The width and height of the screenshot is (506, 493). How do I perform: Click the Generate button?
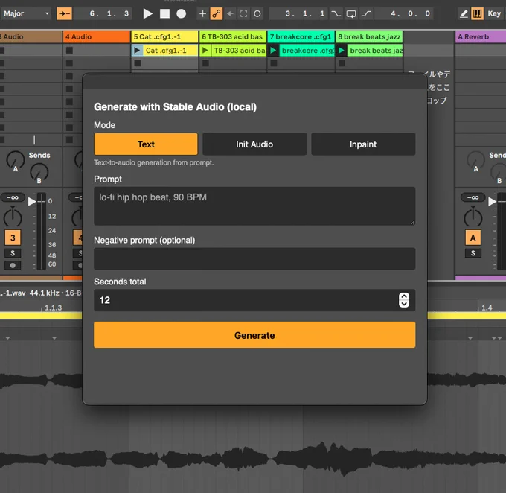click(254, 335)
